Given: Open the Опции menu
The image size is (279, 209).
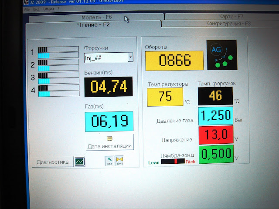Looking at the screenshot, I should click(48, 9).
